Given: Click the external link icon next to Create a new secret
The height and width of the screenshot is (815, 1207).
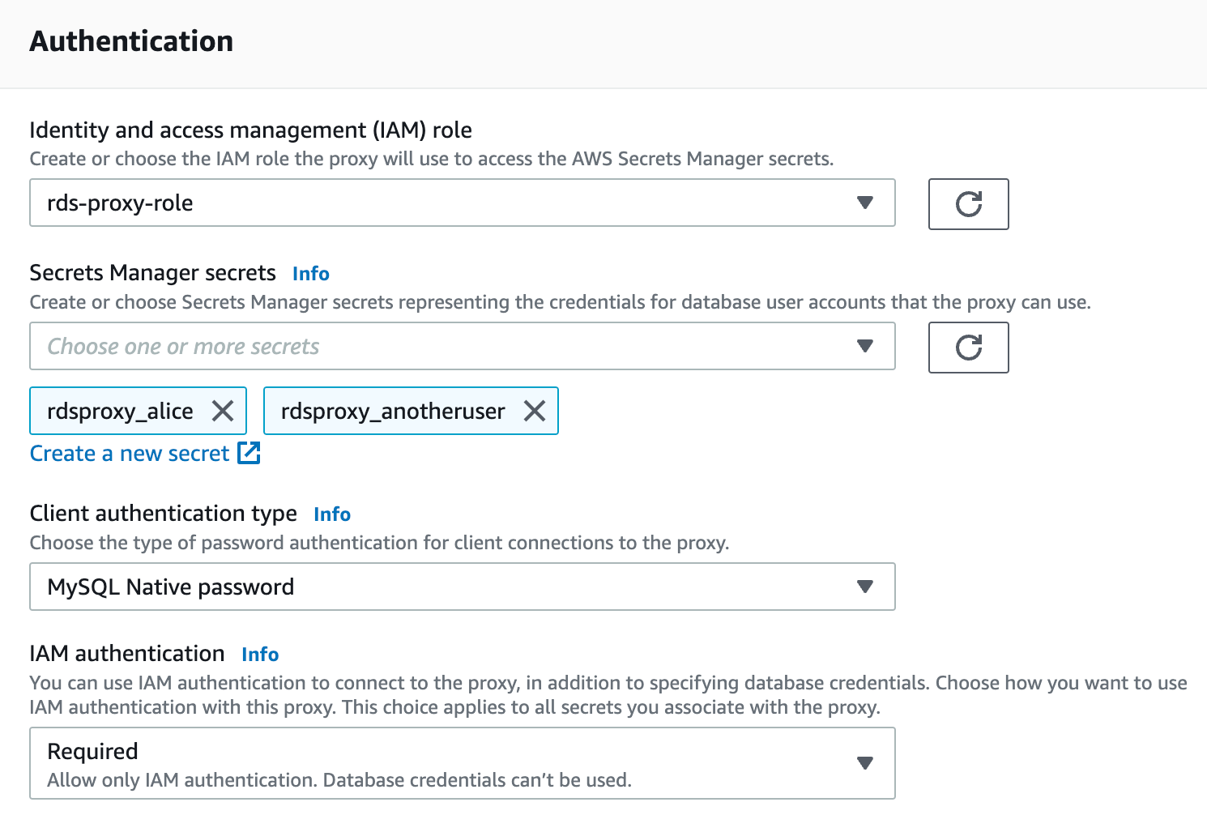Looking at the screenshot, I should tap(250, 453).
